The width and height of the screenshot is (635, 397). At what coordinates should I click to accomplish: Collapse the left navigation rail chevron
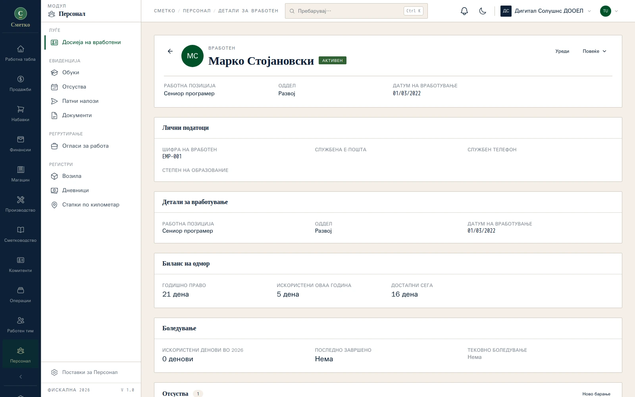click(21, 377)
